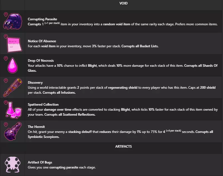The width and height of the screenshot is (223, 176).
Task: Click the void badge on Drop Of Necrosis
Action: pyautogui.click(x=5, y=58)
